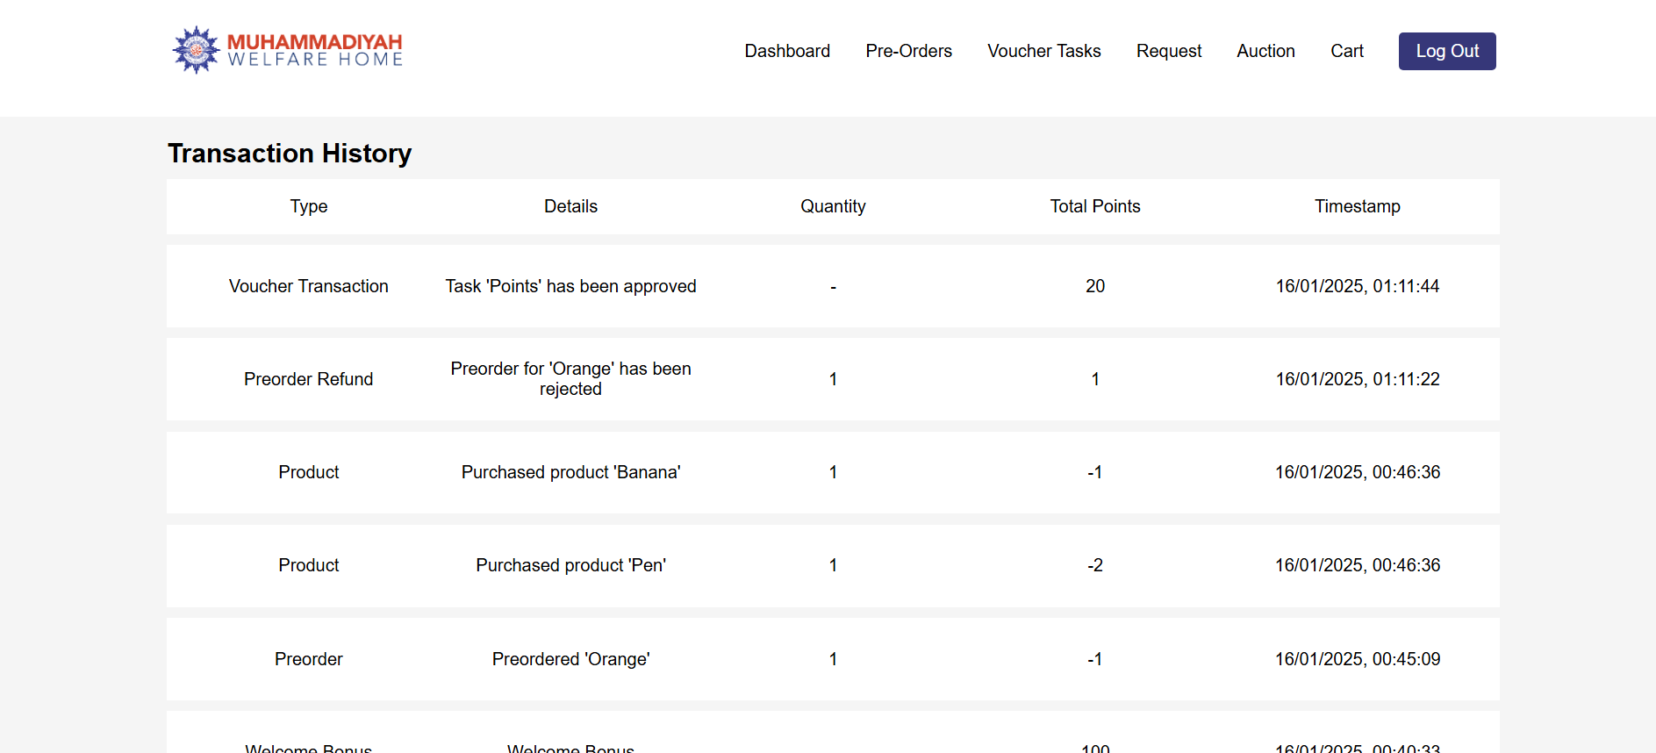Navigate to the Request page

tap(1168, 51)
